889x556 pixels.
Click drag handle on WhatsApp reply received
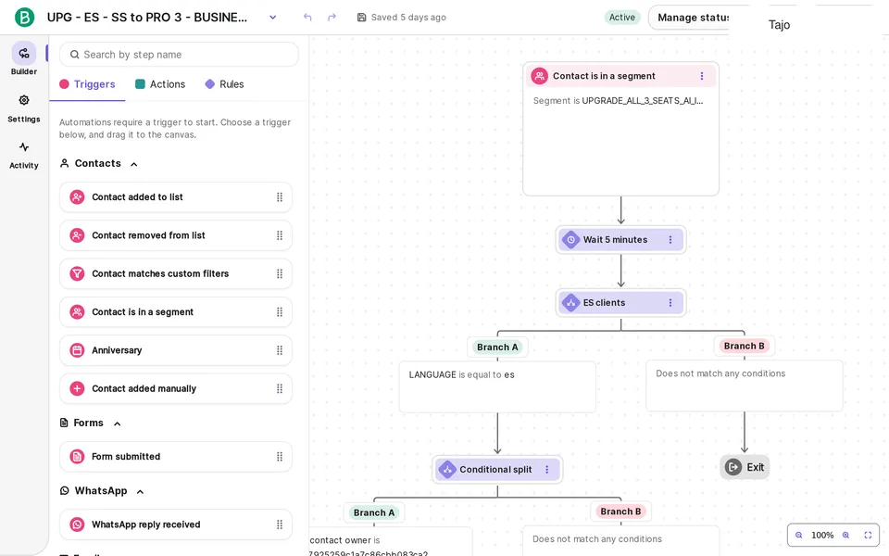coord(280,524)
